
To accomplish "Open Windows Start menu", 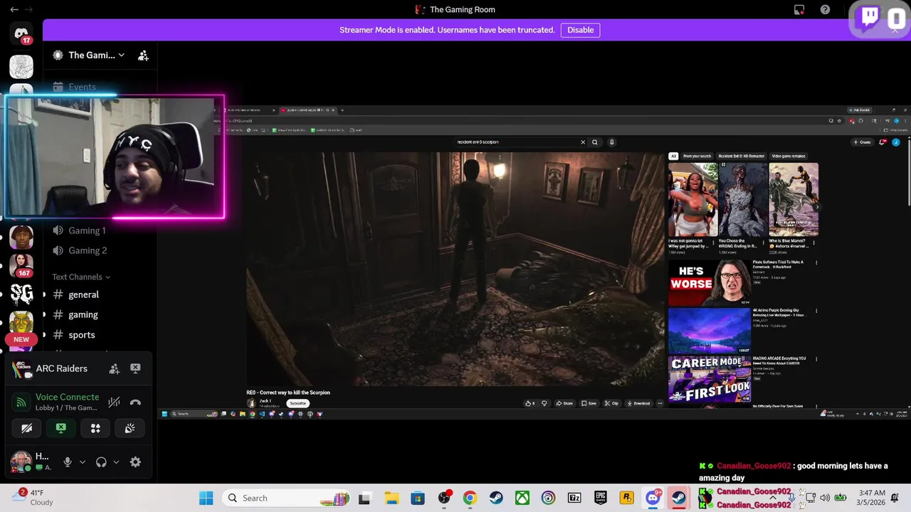I will point(206,498).
